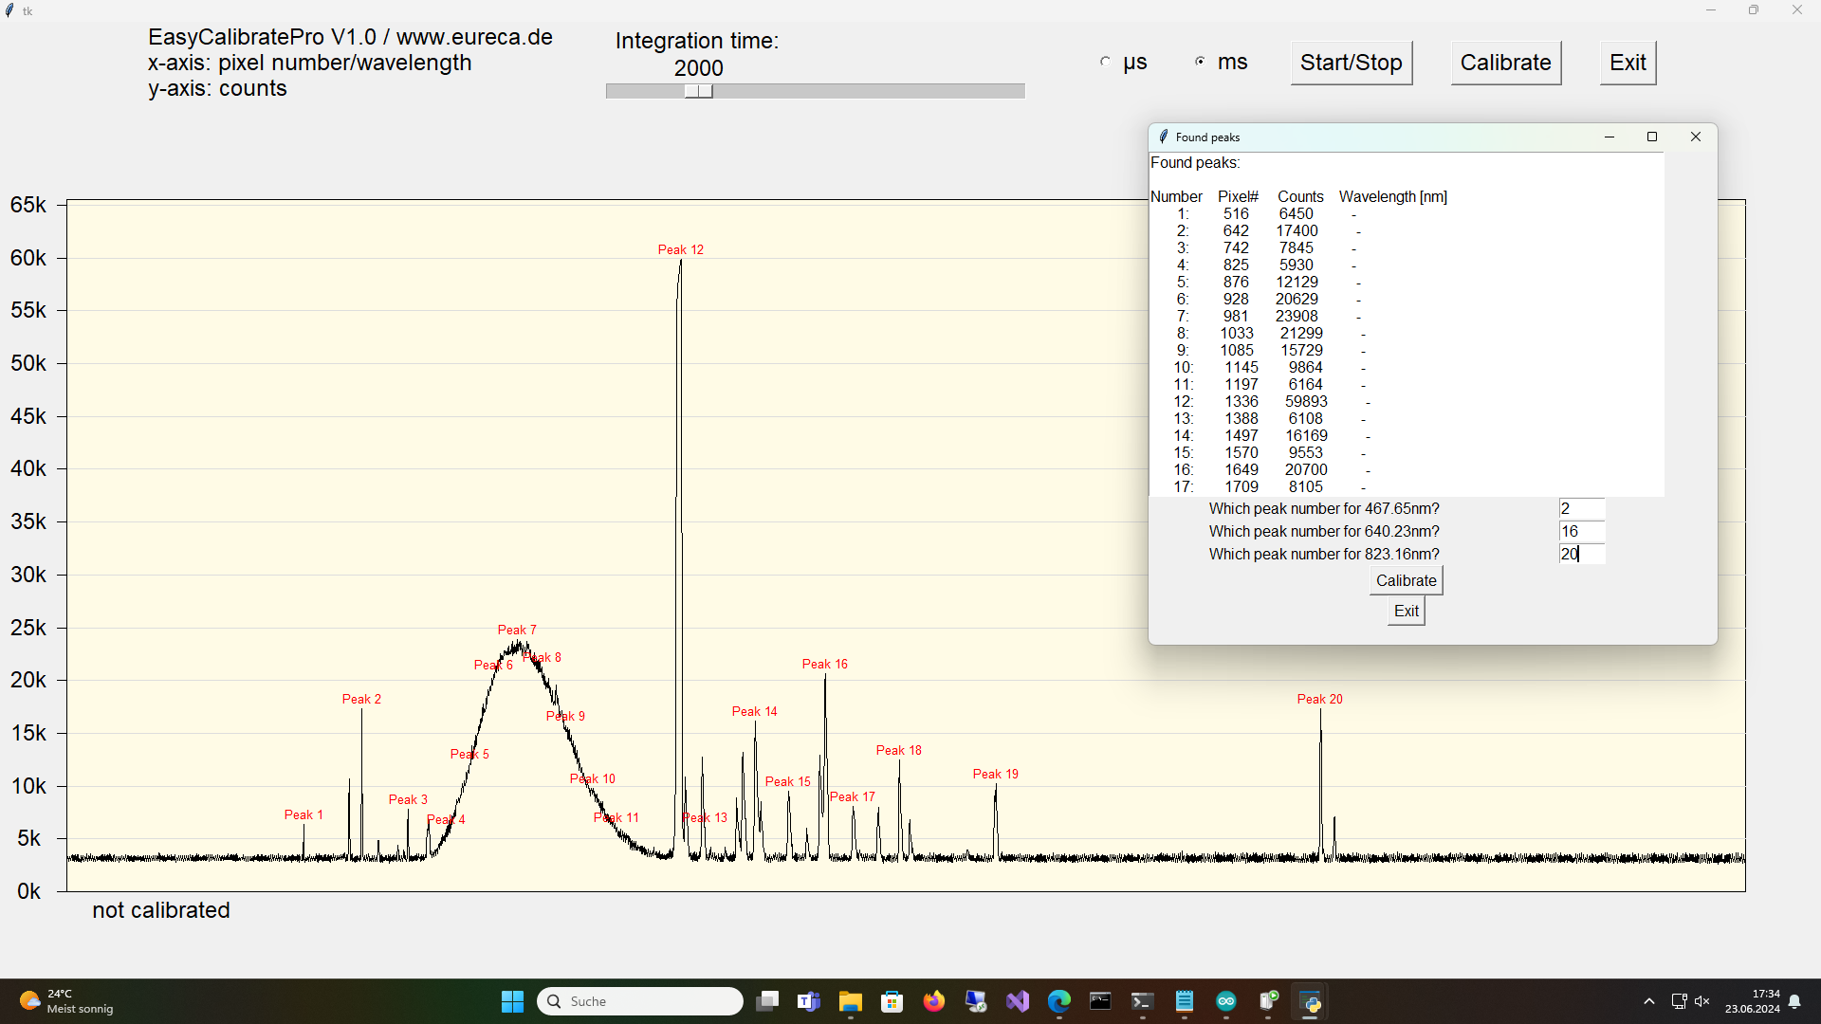The height and width of the screenshot is (1024, 1821).
Task: Click the main window Exit button
Action: coord(1628,63)
